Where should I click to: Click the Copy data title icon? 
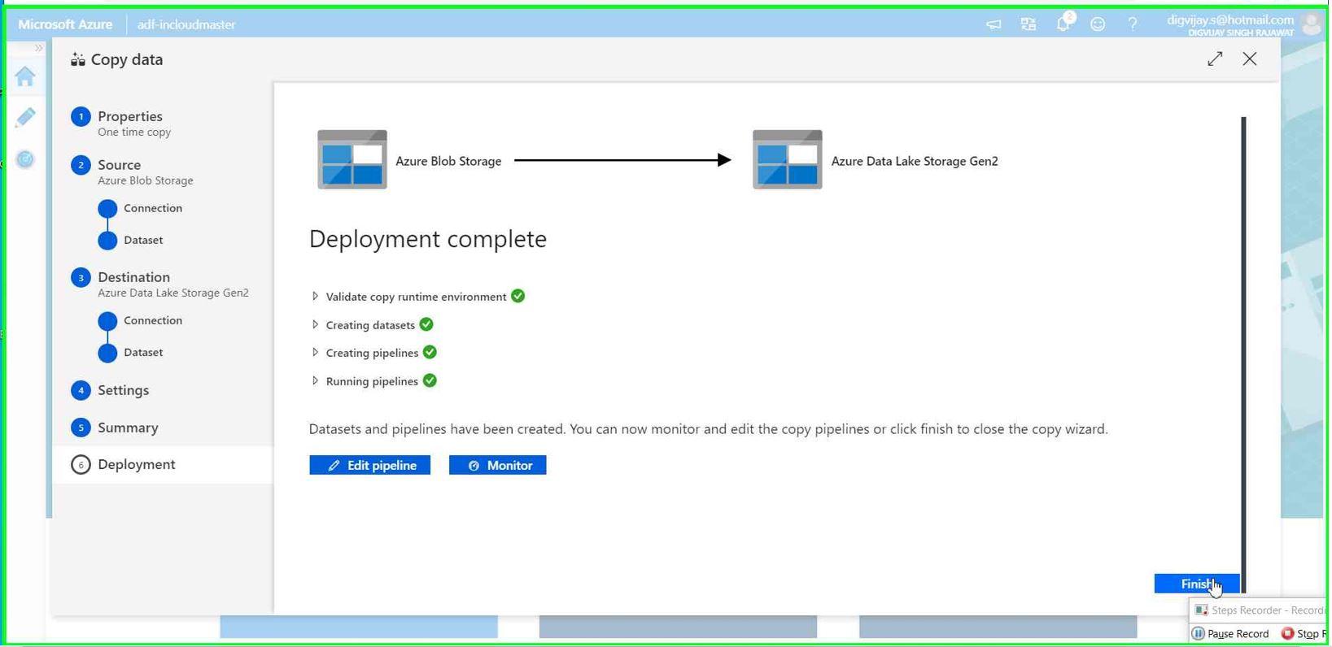(x=78, y=59)
